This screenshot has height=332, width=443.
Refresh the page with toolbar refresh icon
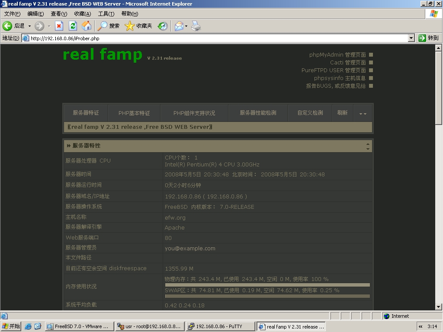point(73,26)
